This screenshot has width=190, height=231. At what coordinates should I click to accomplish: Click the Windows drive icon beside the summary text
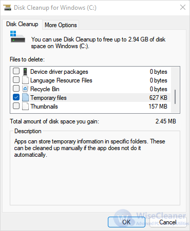[17, 37]
